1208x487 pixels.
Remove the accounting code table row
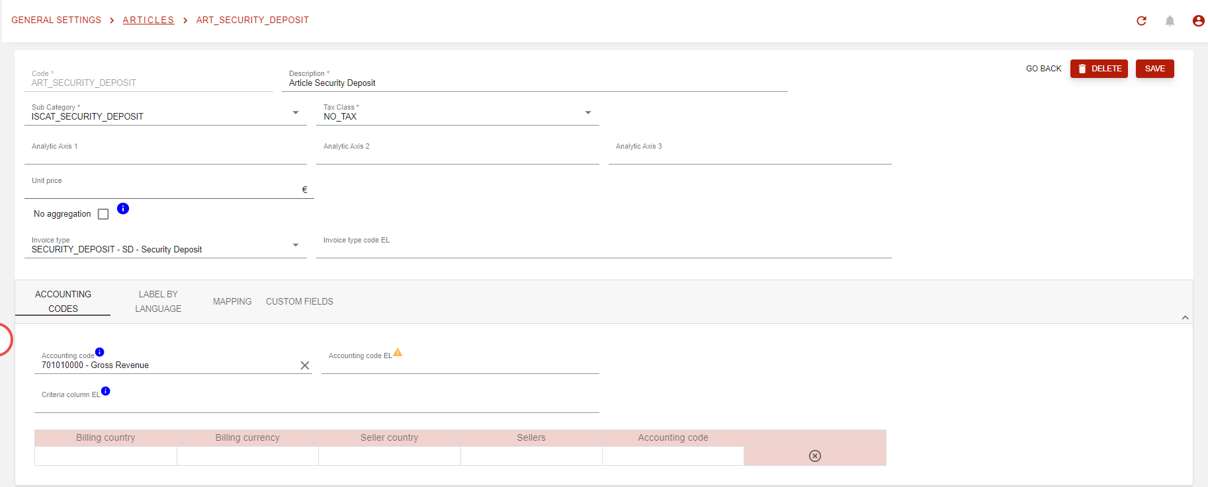815,456
